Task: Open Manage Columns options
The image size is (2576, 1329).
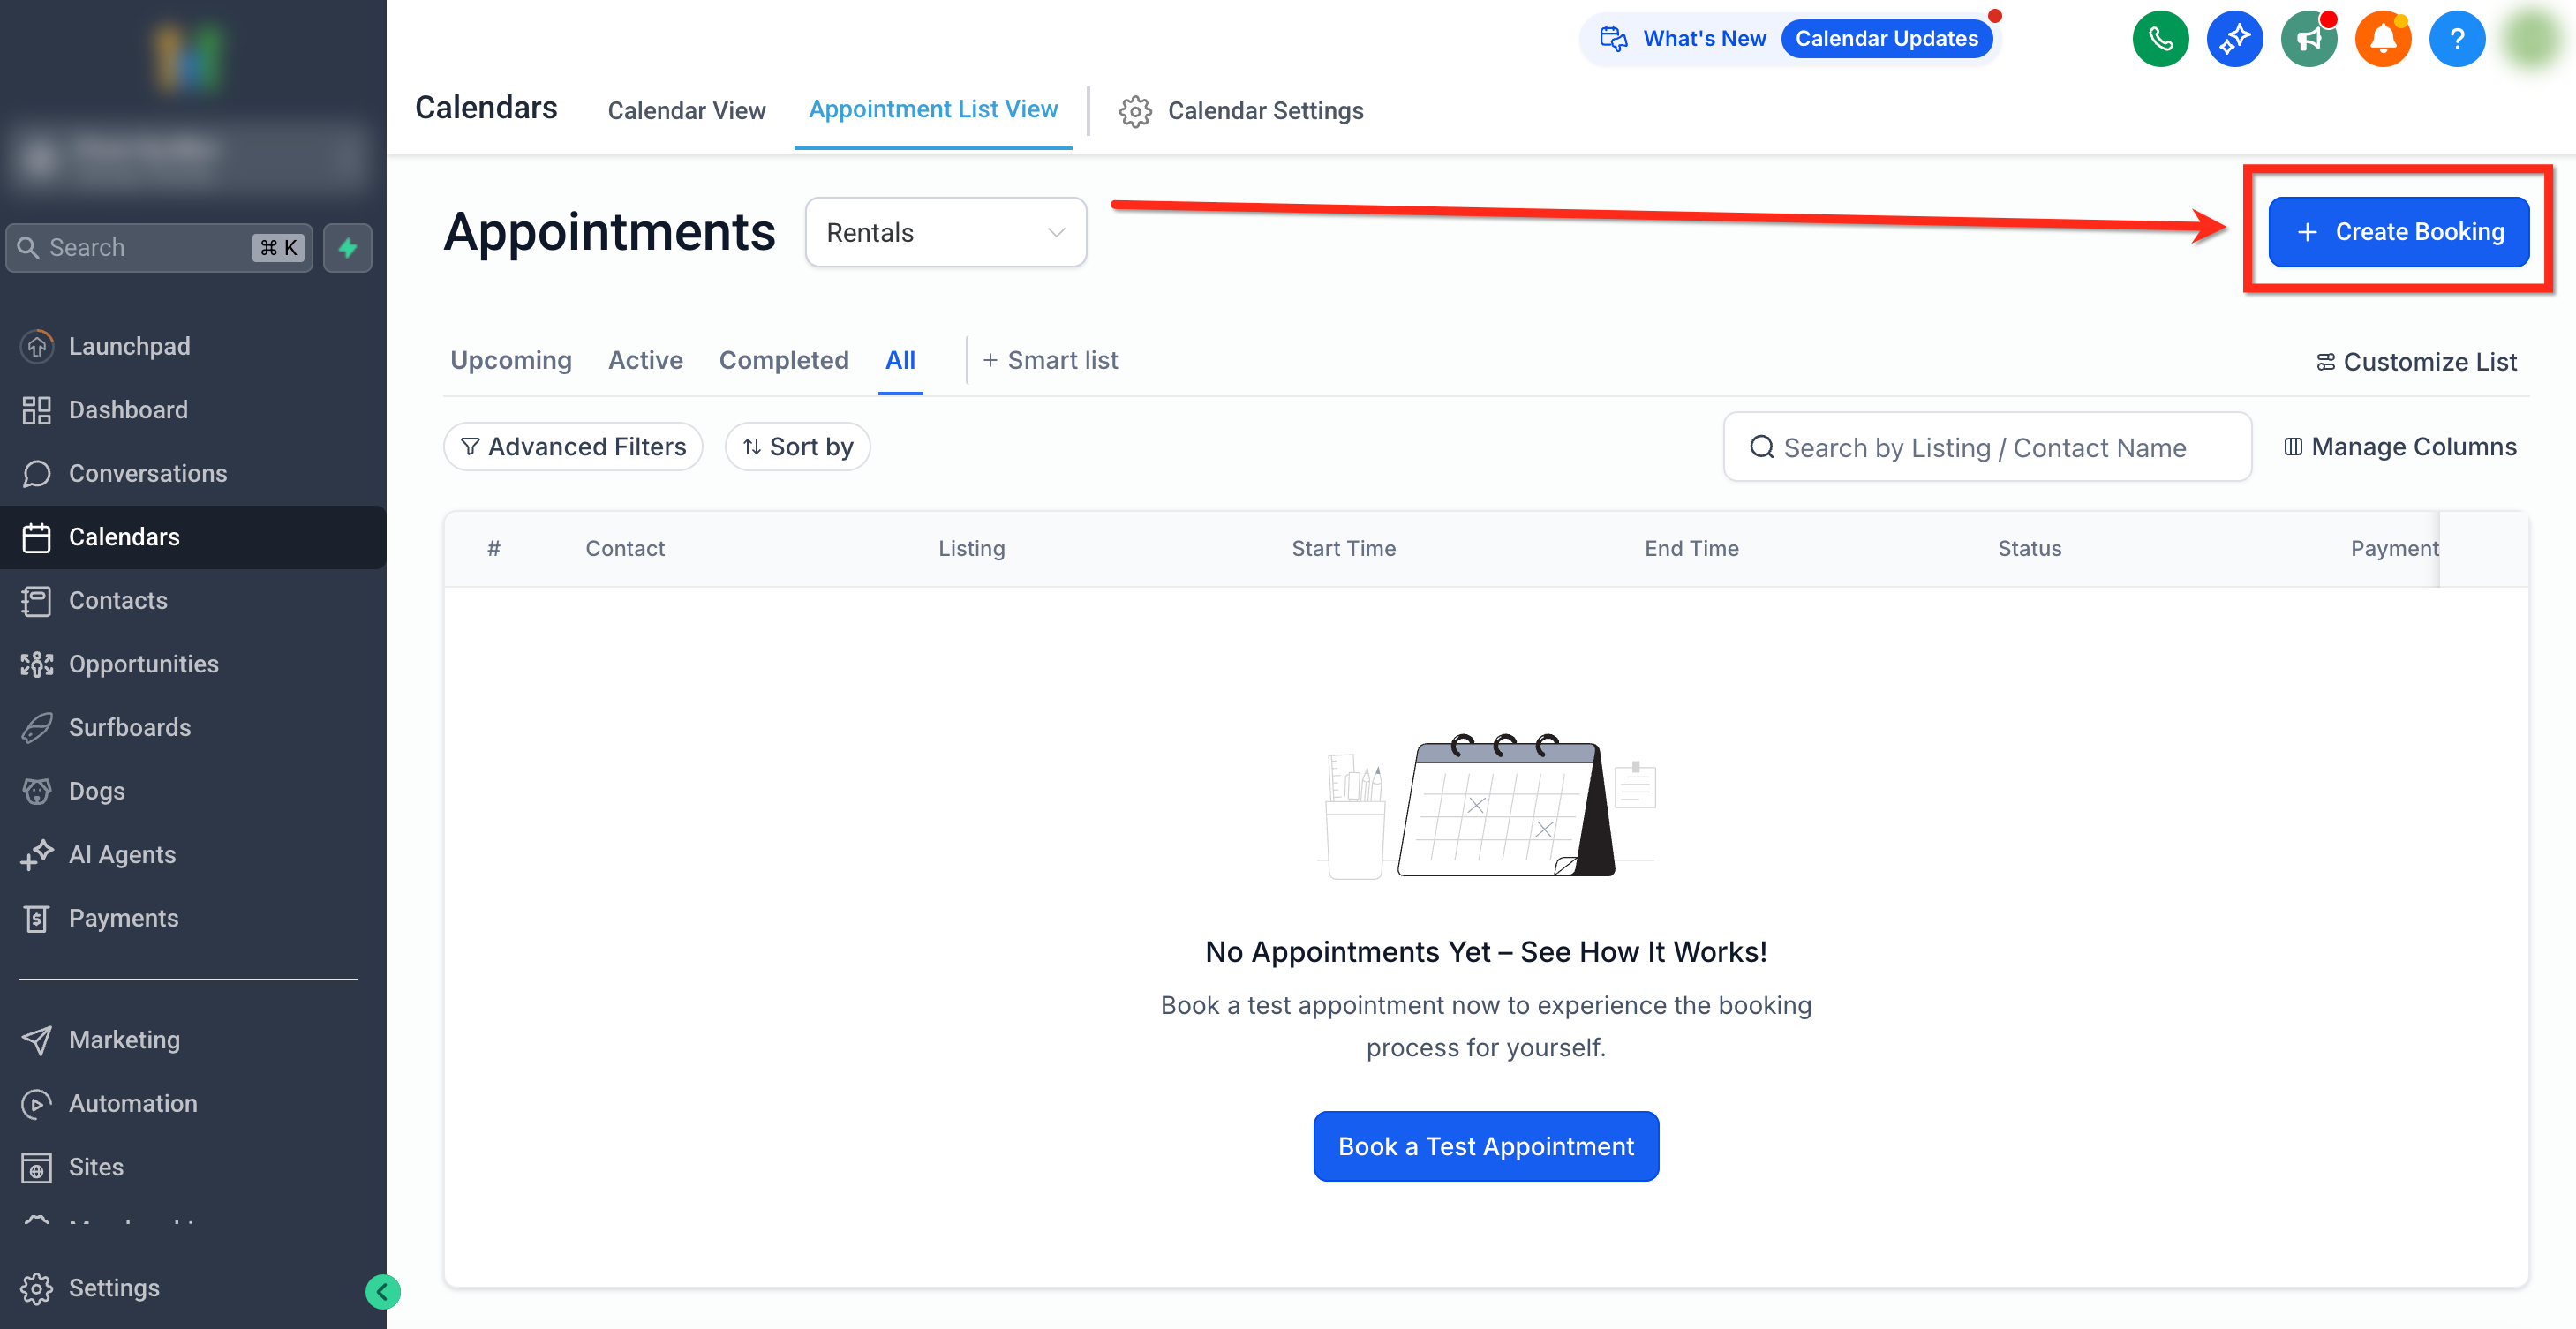Action: 2399,446
